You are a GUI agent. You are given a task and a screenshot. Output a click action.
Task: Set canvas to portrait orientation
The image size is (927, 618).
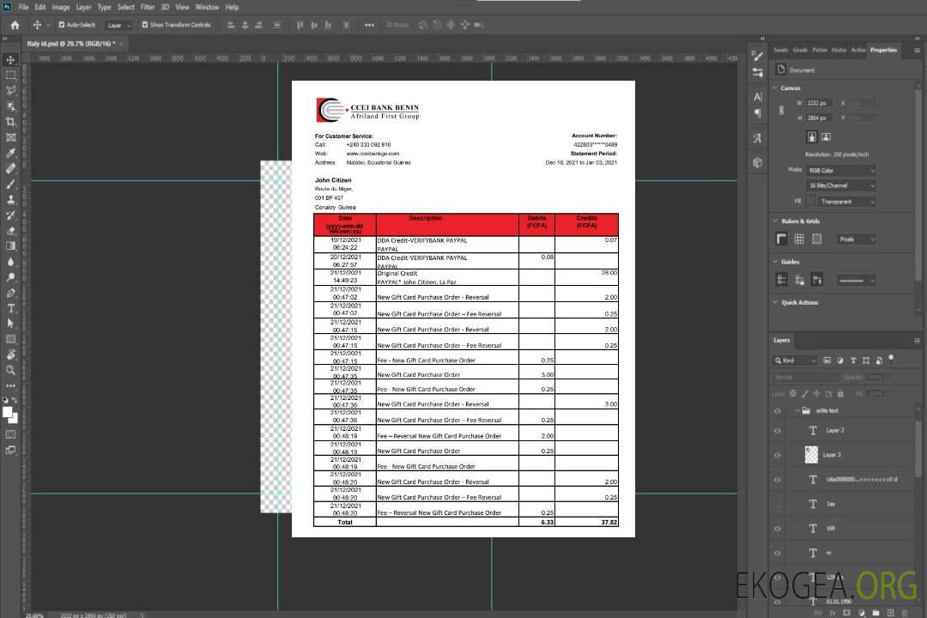click(812, 136)
